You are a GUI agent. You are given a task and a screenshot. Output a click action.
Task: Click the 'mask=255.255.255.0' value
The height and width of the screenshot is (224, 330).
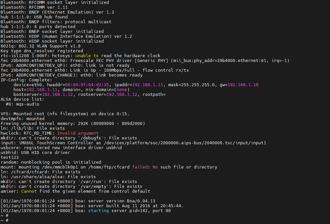click(191, 85)
